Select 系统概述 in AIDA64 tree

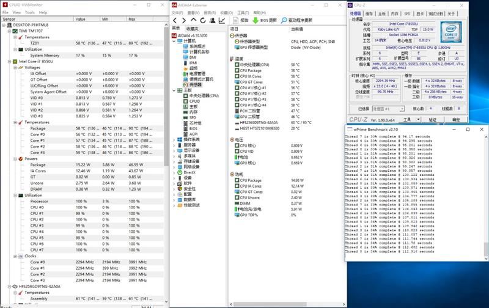tap(197, 46)
